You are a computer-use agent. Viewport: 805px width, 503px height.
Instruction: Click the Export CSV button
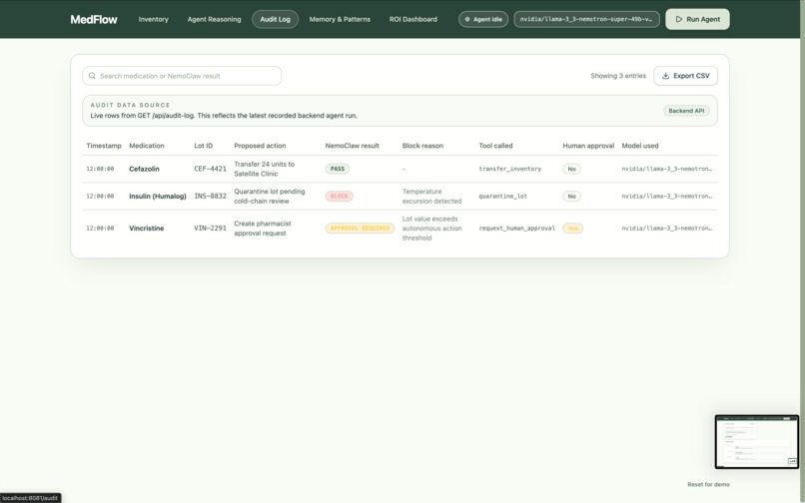tap(685, 76)
